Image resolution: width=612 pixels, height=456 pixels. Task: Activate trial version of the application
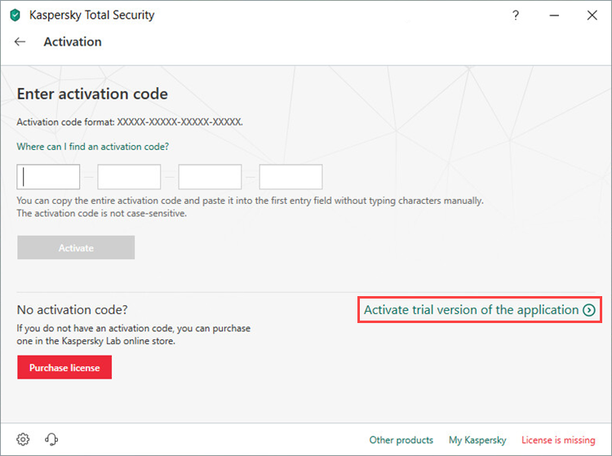[x=471, y=310]
